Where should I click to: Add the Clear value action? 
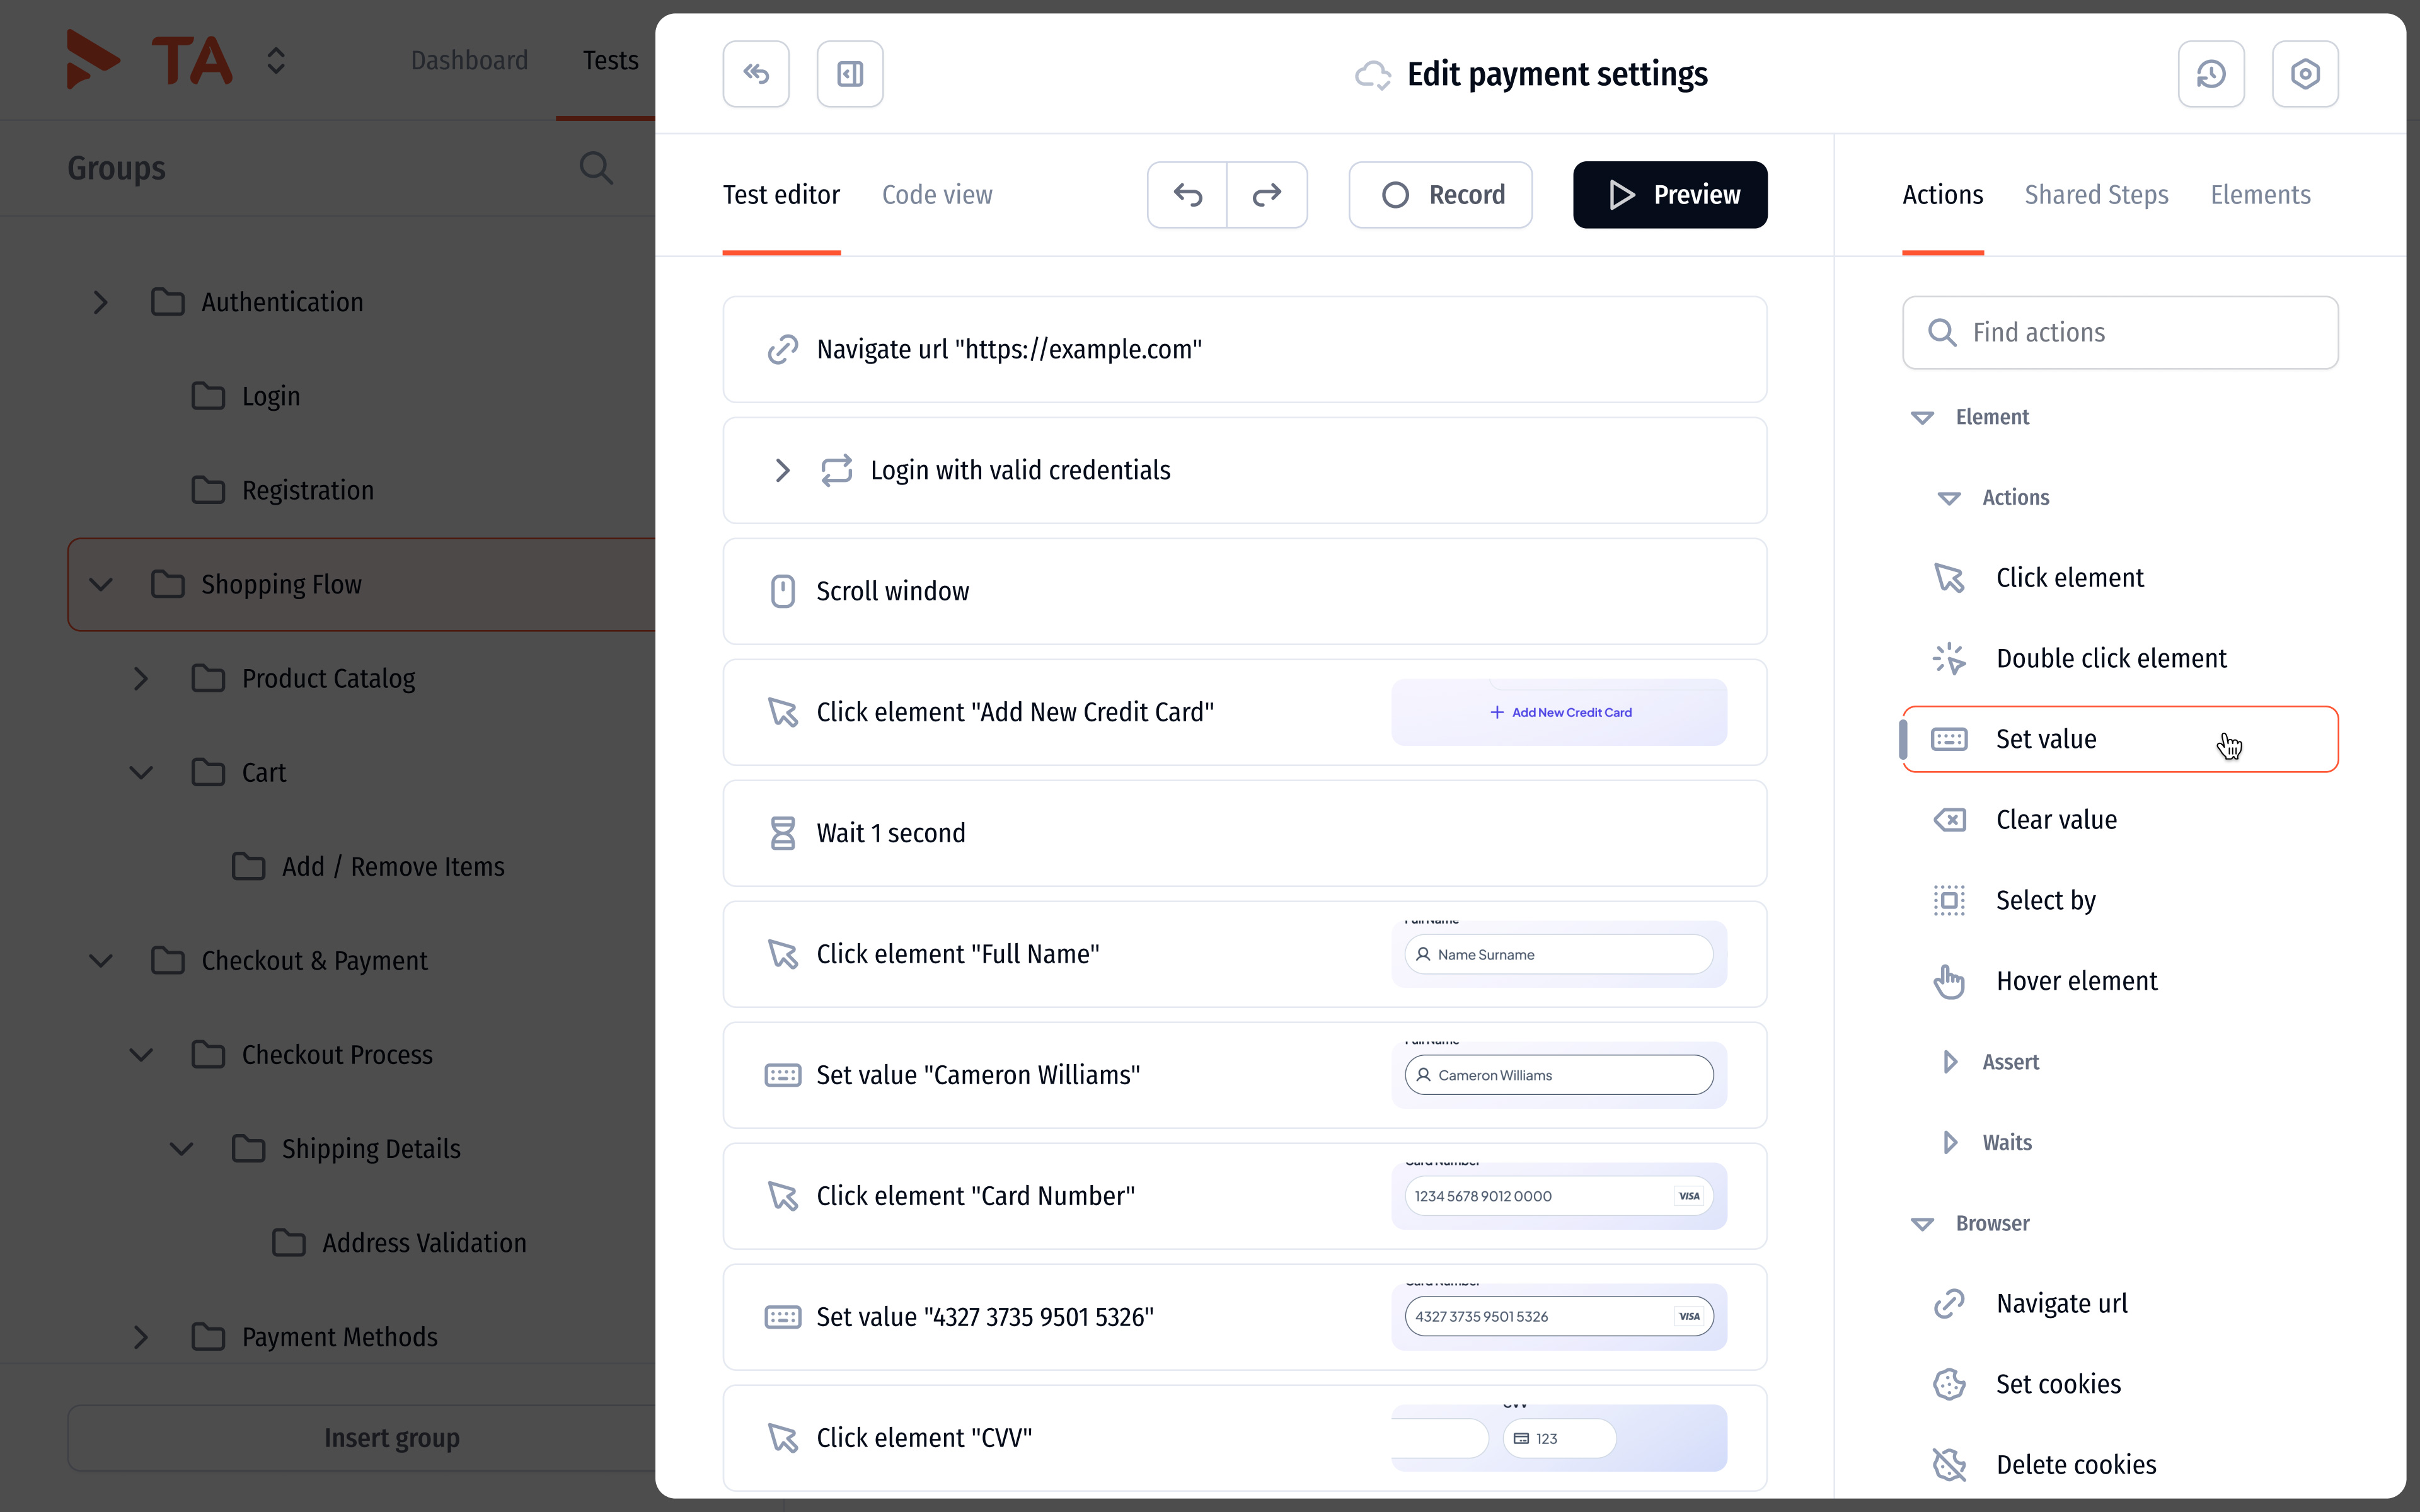coord(2120,820)
